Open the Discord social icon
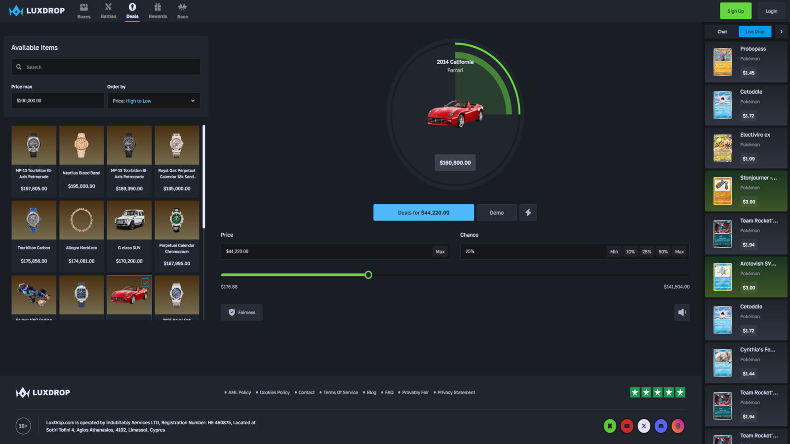This screenshot has width=790, height=444. point(661,426)
